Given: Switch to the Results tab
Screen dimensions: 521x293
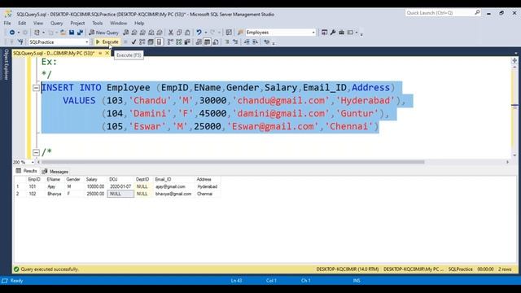Looking at the screenshot, I should (x=26, y=171).
